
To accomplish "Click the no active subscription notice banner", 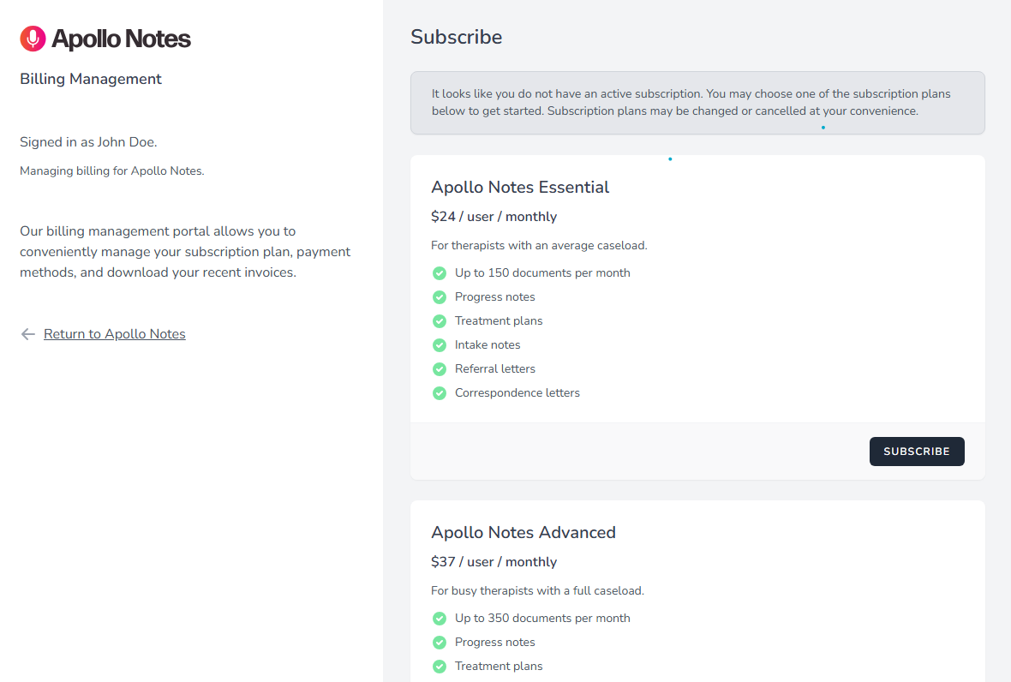I will coord(697,102).
